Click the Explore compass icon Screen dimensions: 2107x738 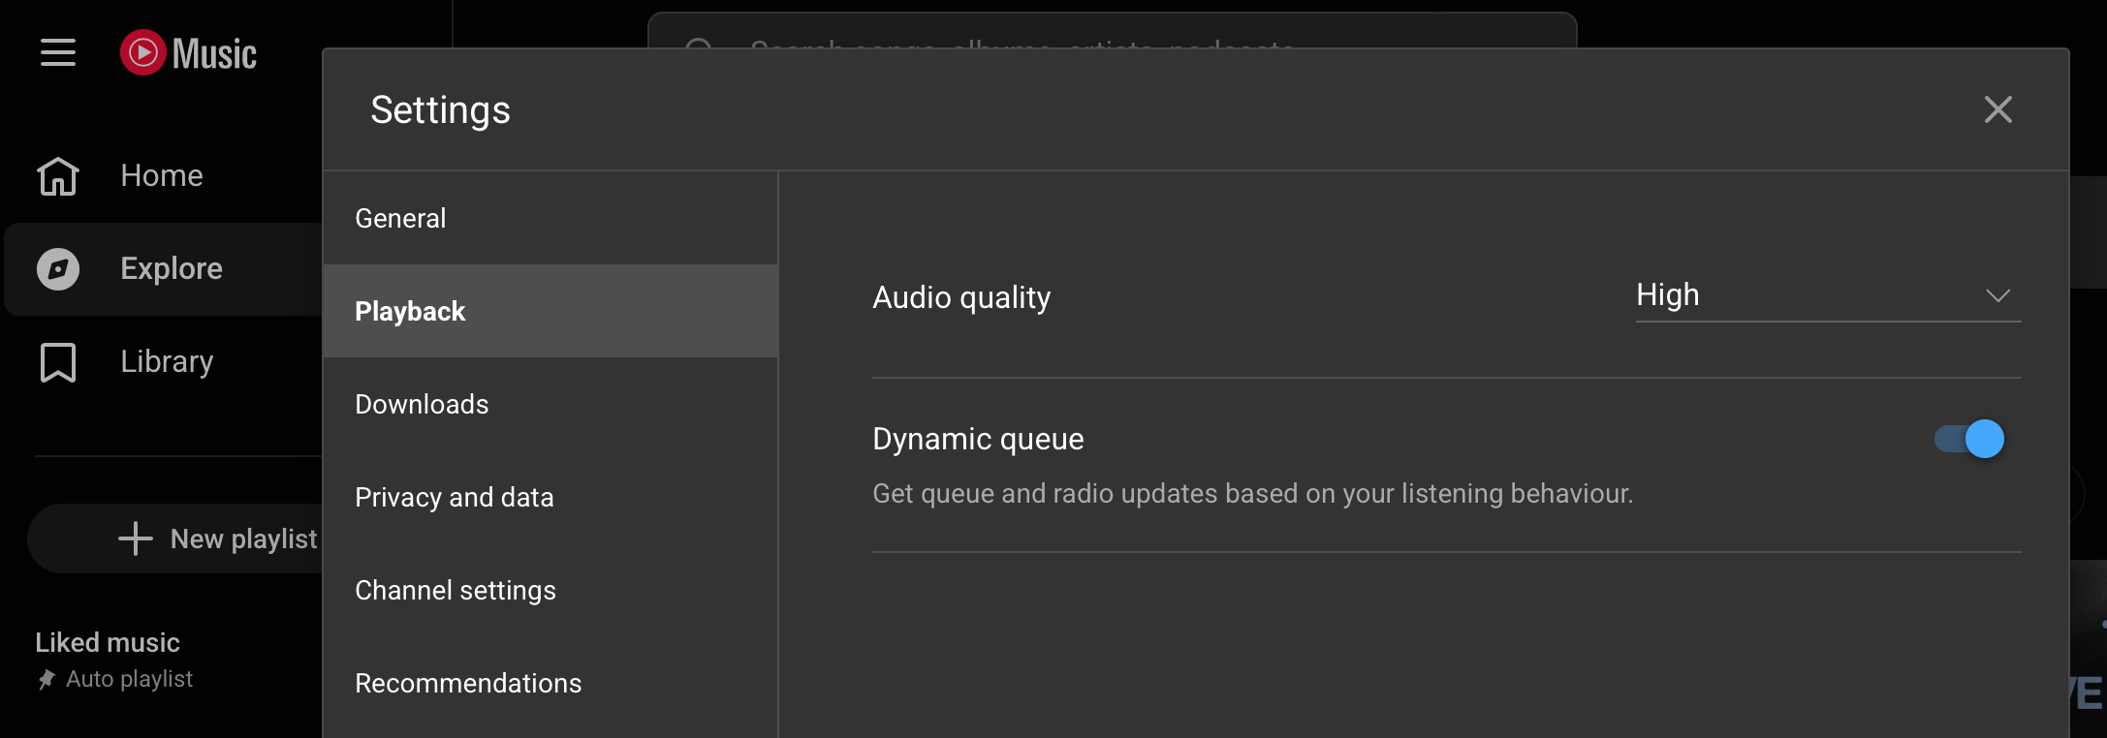[58, 269]
